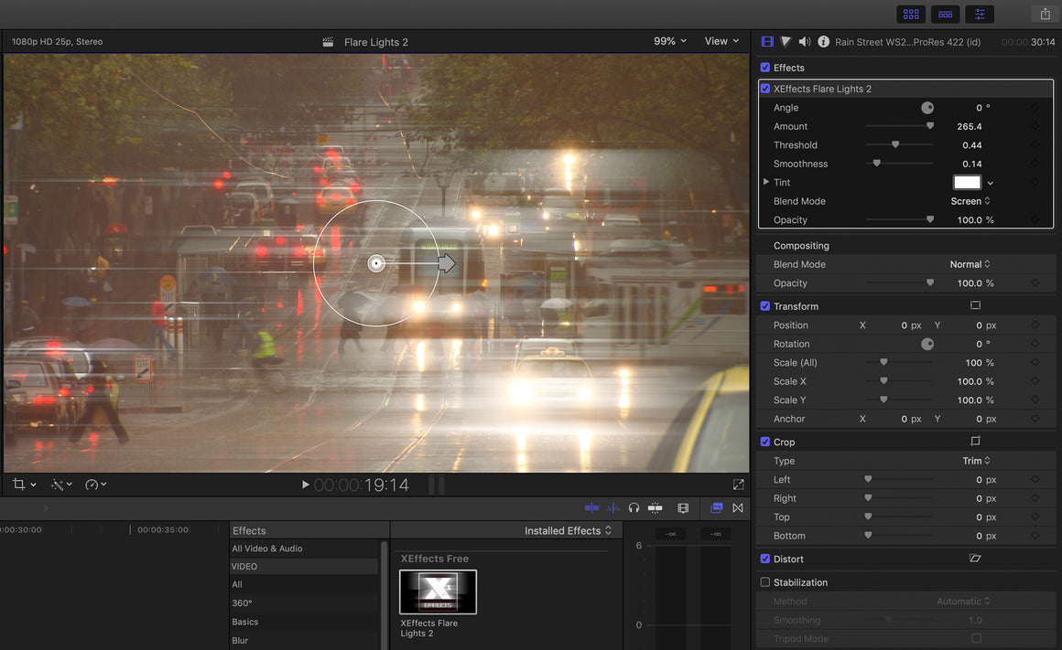Click the Installed Effects popup button
This screenshot has width=1062, height=650.
tap(568, 530)
